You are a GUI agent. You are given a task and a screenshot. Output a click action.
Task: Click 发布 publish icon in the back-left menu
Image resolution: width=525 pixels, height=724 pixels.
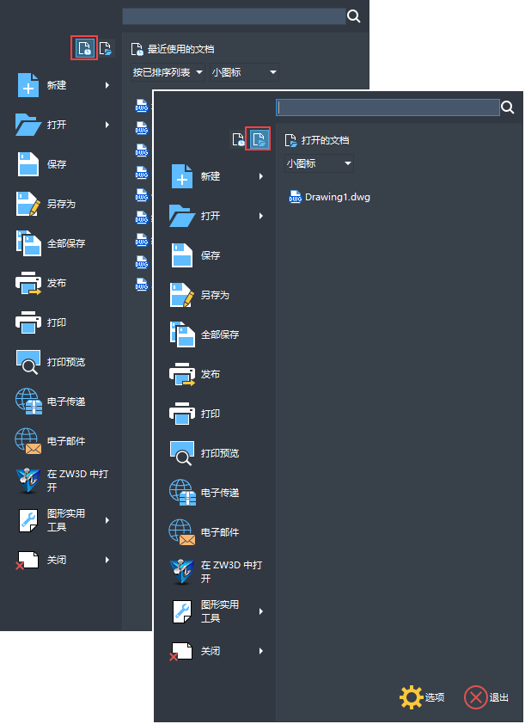pyautogui.click(x=28, y=283)
